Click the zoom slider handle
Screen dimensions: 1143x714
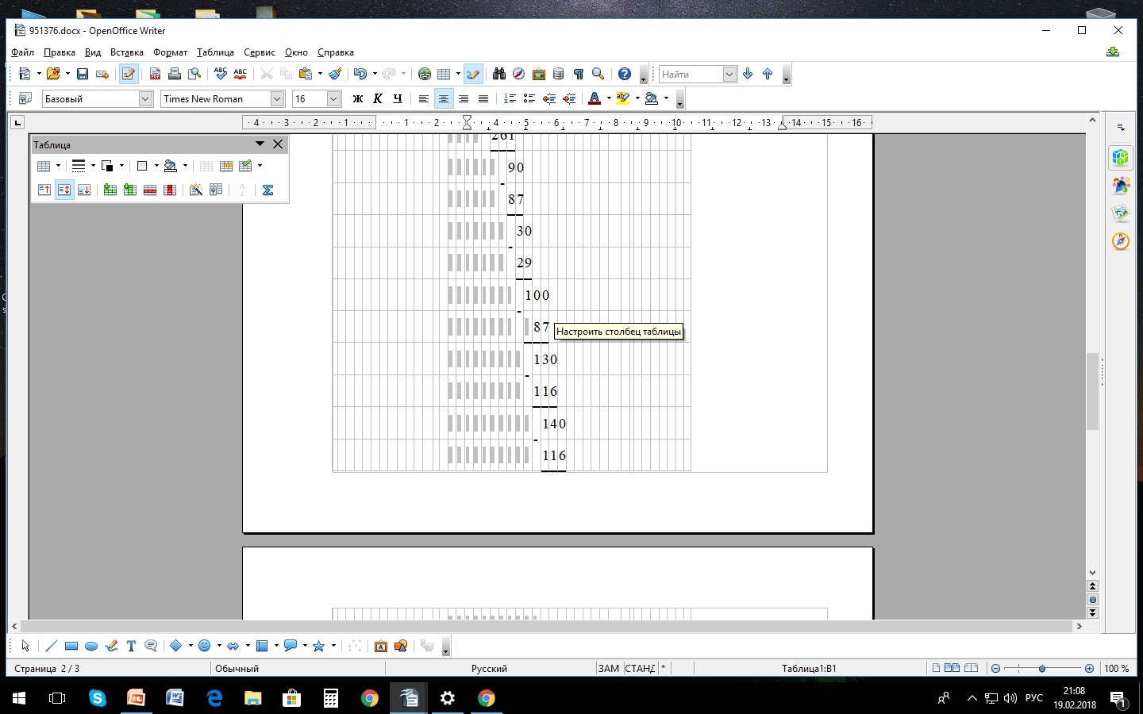click(1042, 668)
